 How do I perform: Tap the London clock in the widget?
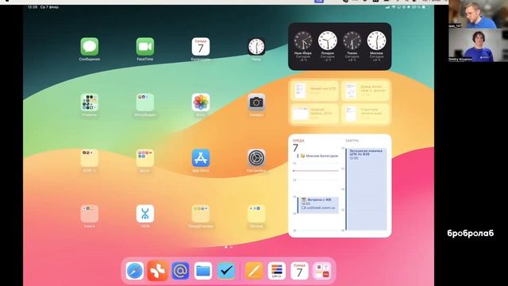point(328,41)
